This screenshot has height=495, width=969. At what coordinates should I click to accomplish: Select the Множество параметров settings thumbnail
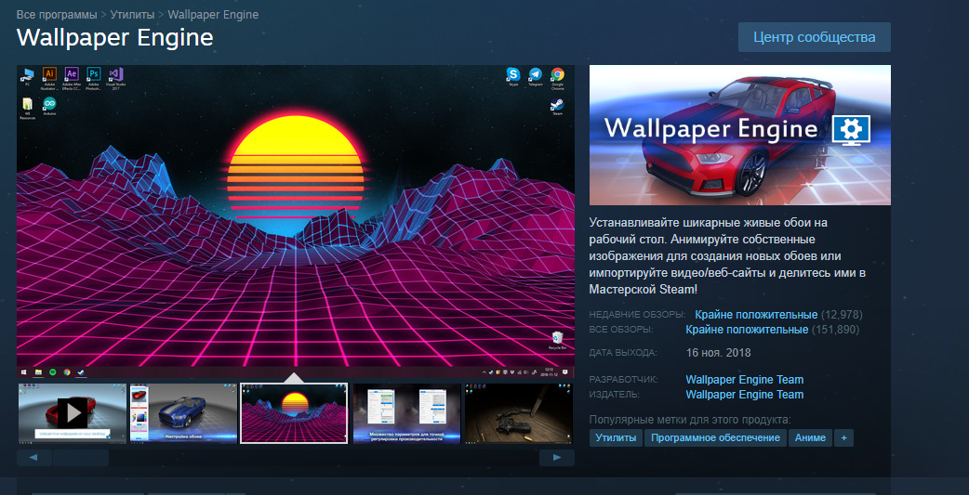click(406, 413)
